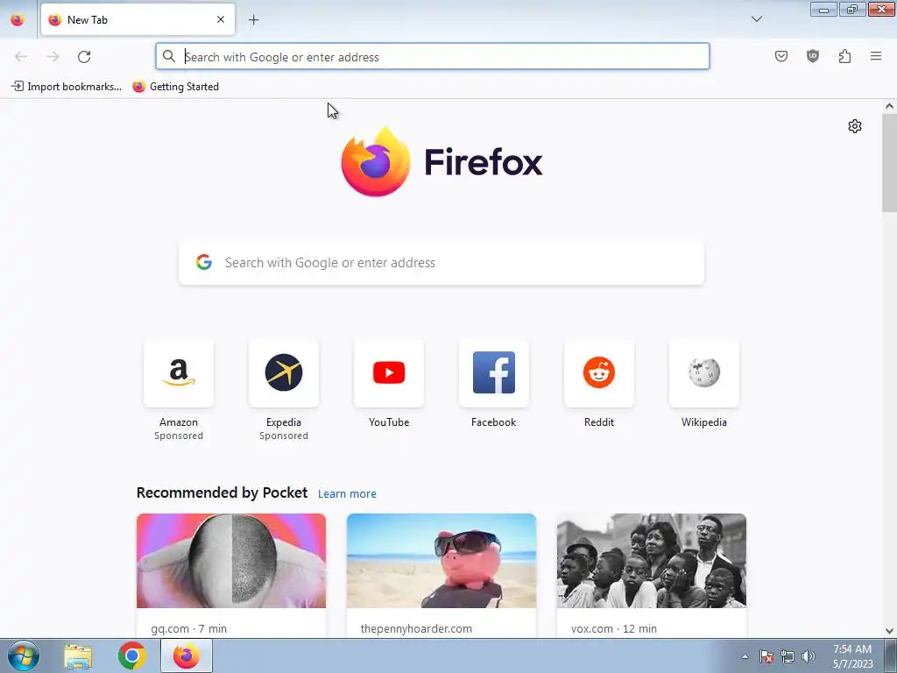Reload the current page

point(84,57)
